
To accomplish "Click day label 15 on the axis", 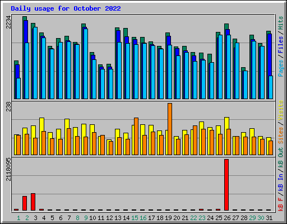I will pyautogui.click(x=135, y=218).
